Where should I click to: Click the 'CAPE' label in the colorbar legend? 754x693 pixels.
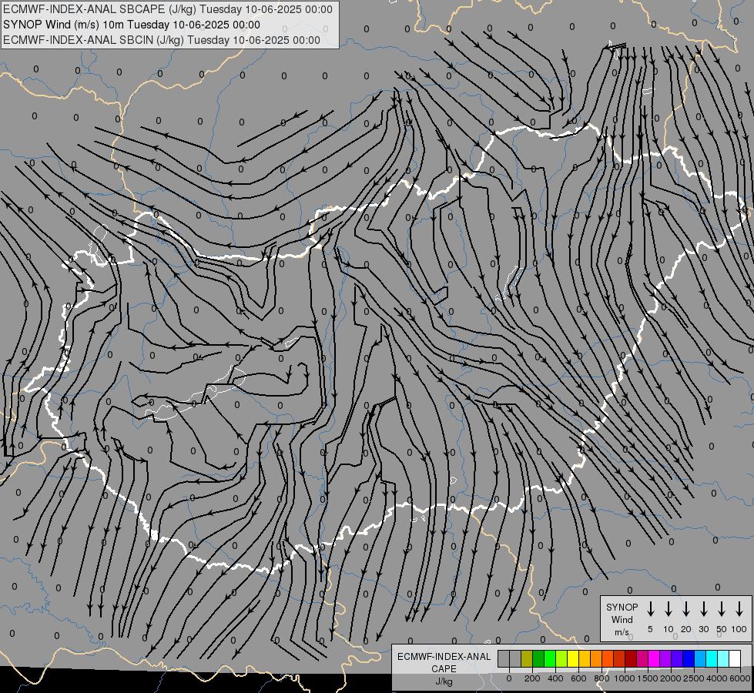coord(444,669)
